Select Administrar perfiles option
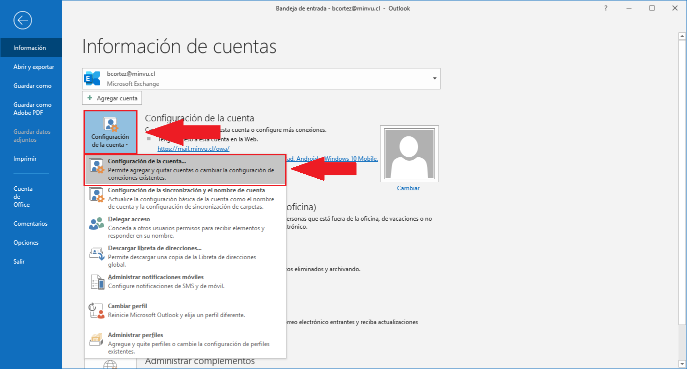Image resolution: width=687 pixels, height=369 pixels. tap(185, 344)
